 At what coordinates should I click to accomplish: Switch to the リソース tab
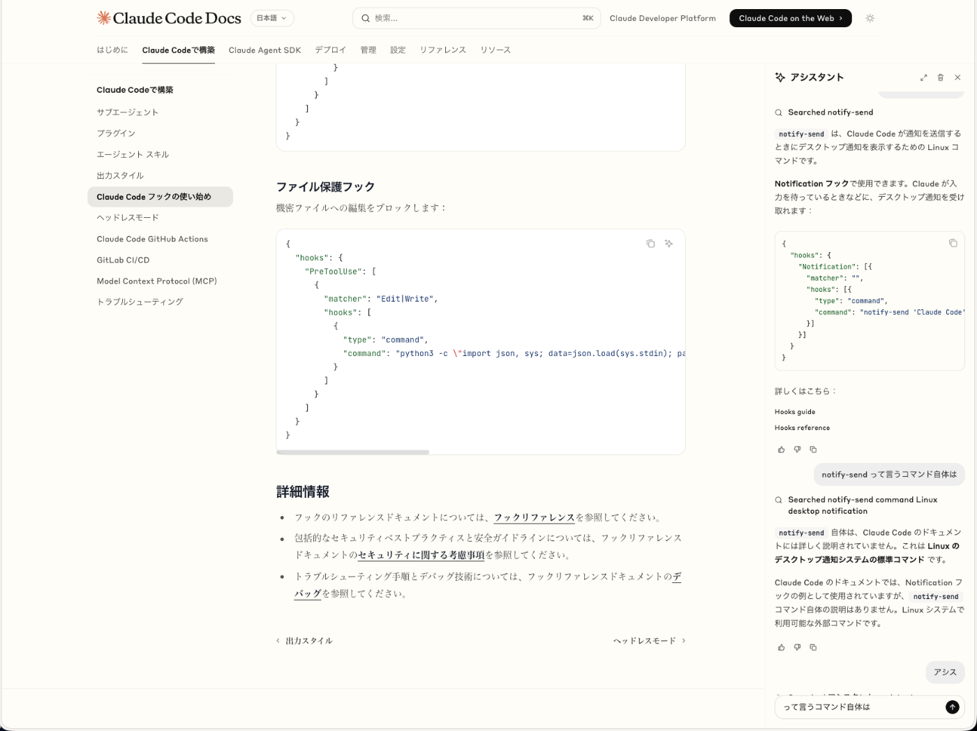pos(495,50)
